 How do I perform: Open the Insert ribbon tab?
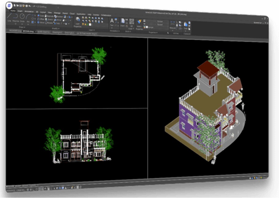(20, 11)
